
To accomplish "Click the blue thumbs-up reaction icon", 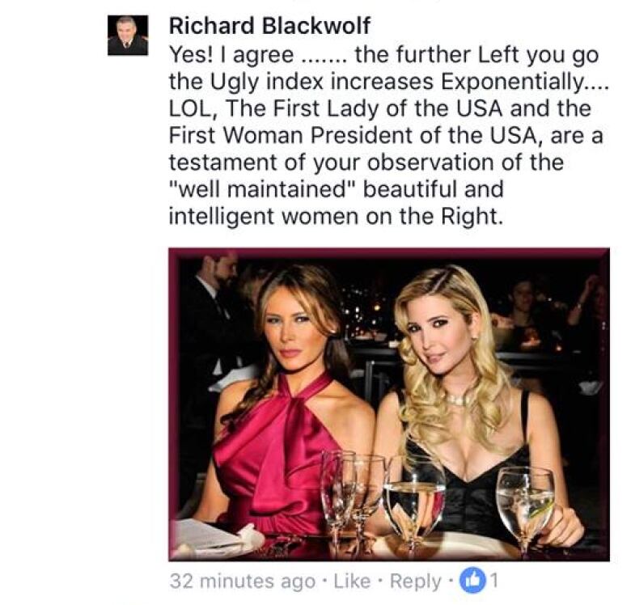I will tap(473, 580).
